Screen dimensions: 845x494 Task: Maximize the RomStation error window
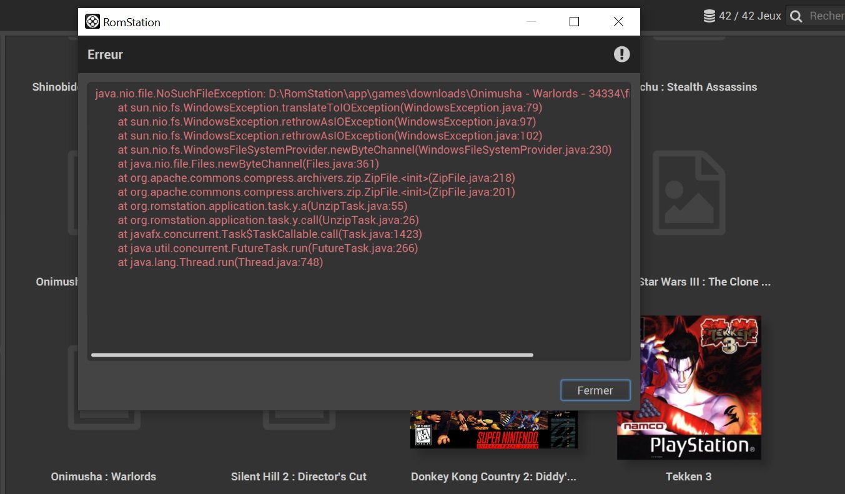pos(575,22)
